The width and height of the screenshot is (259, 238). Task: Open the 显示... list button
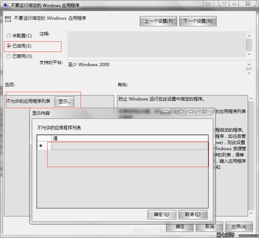64,102
